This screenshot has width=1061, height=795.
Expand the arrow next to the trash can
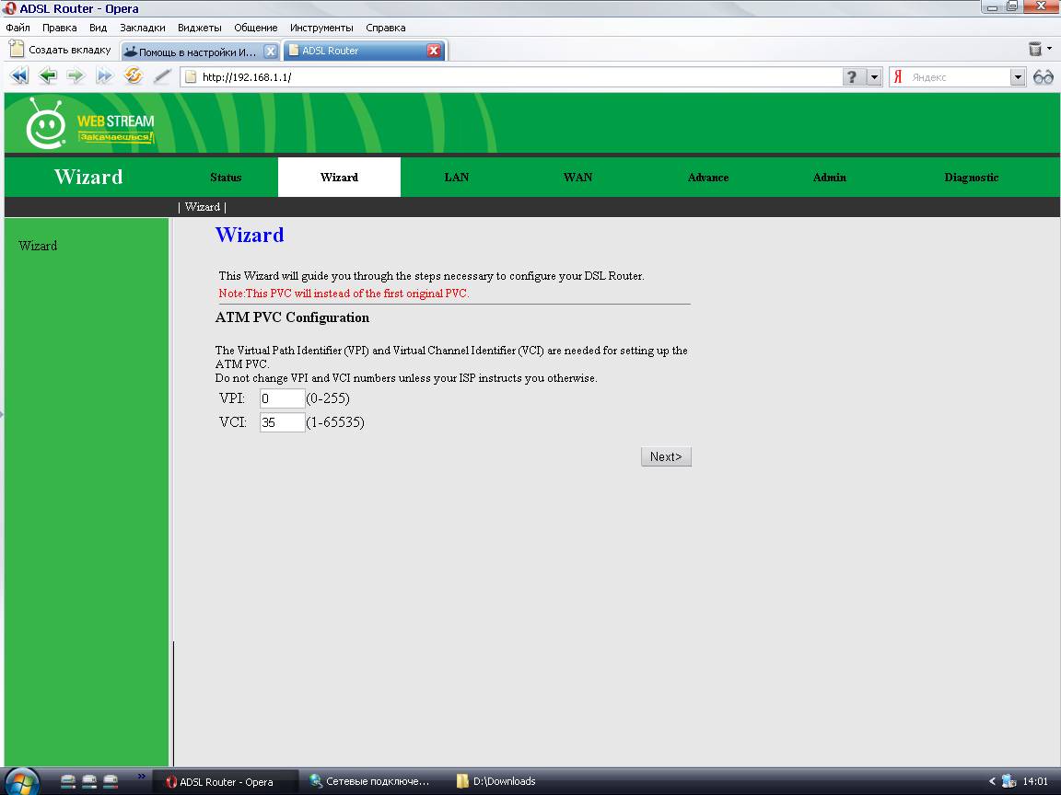point(1050,50)
